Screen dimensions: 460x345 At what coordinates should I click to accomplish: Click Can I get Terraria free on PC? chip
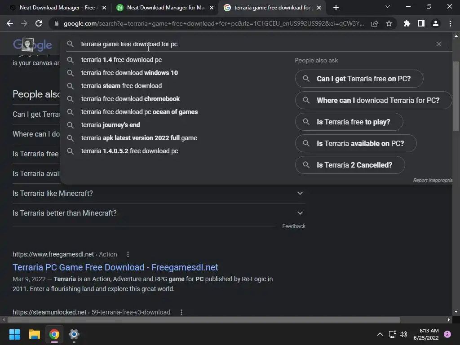pyautogui.click(x=359, y=79)
